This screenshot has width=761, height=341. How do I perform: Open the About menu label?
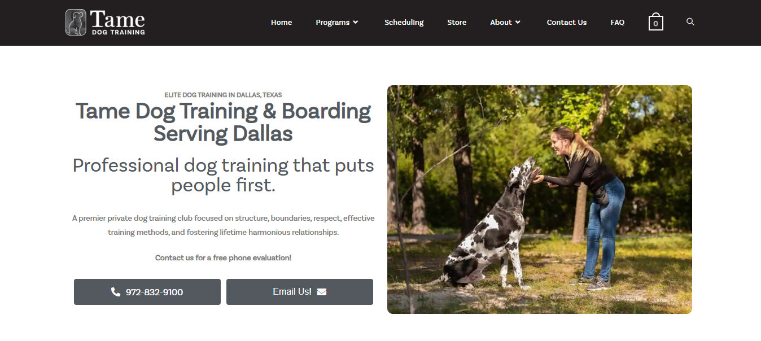click(x=501, y=23)
